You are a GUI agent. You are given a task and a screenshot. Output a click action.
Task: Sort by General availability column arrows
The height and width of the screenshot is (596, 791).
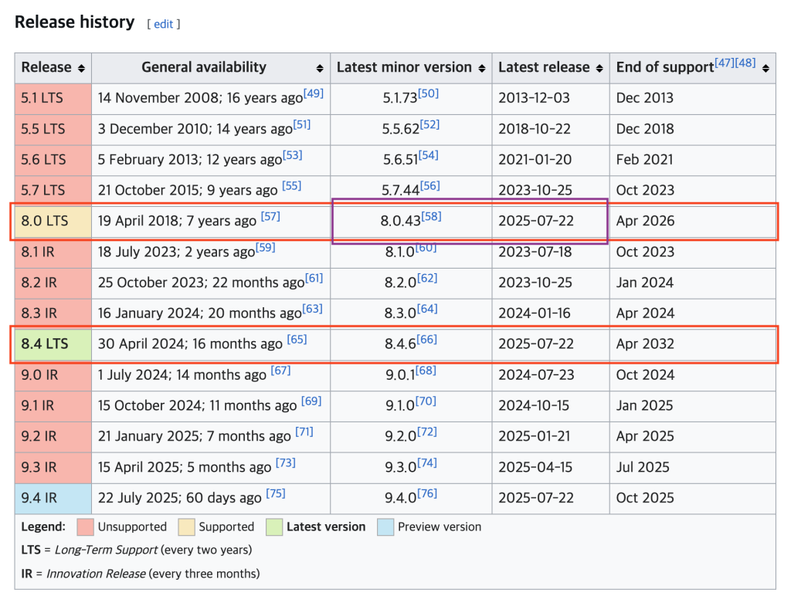click(x=320, y=68)
